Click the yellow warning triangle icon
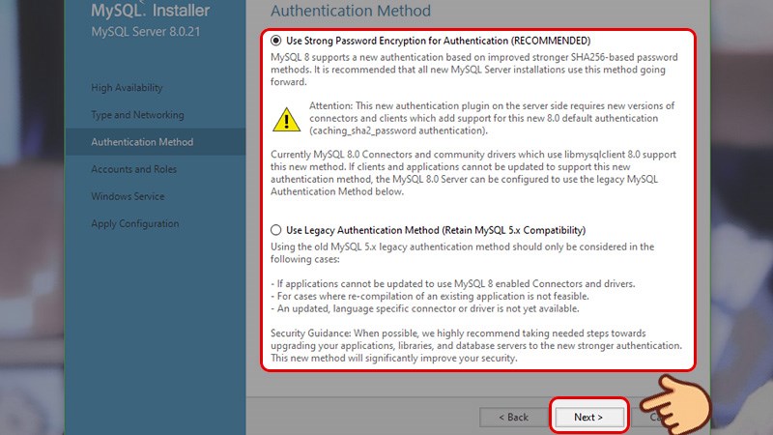Image resolution: width=773 pixels, height=435 pixels. tap(286, 118)
